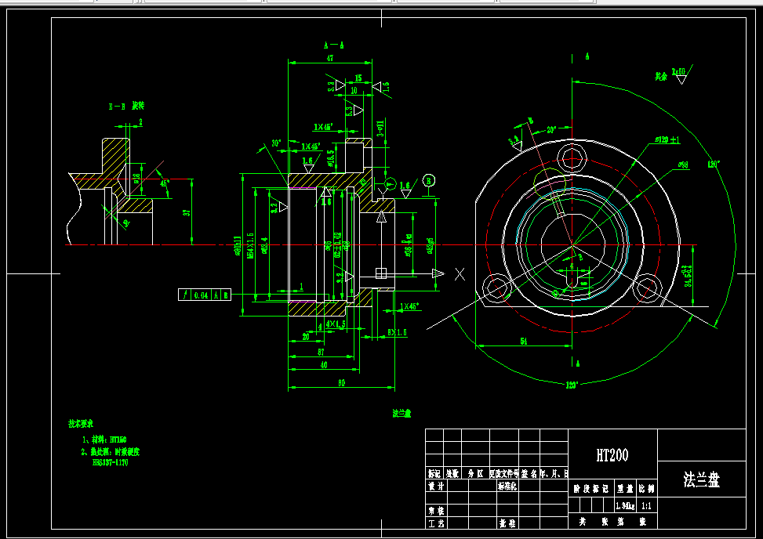Select the 1:1 scale value cell
Viewport: 763px width, 539px height.
click(x=647, y=506)
